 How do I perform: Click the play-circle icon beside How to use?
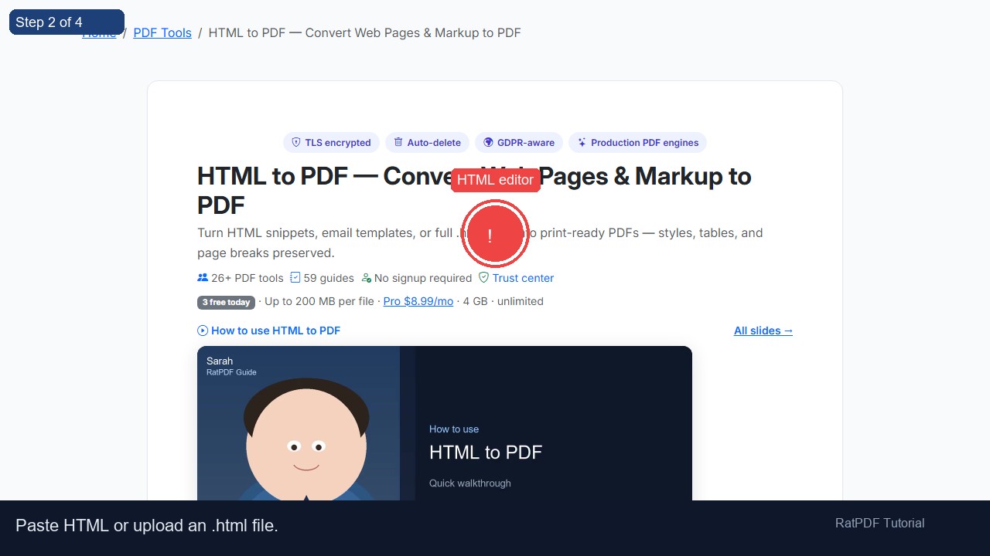tap(203, 331)
